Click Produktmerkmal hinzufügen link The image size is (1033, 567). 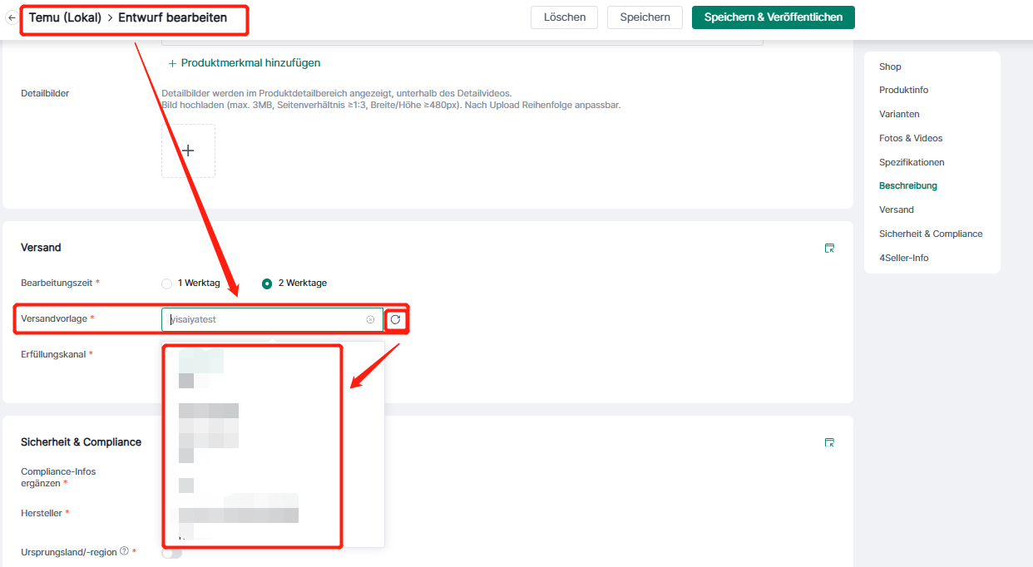click(x=245, y=63)
